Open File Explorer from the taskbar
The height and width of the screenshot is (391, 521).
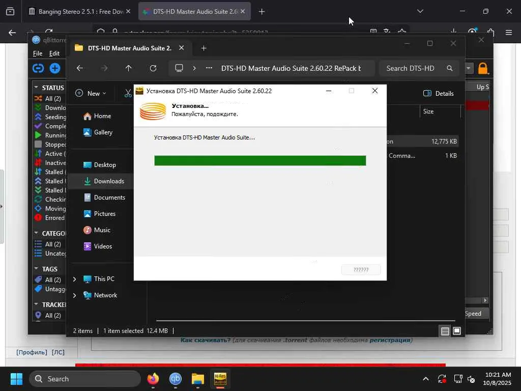coord(198,379)
